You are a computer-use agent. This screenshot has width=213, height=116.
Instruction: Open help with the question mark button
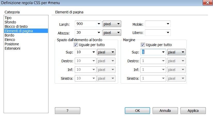(68, 111)
